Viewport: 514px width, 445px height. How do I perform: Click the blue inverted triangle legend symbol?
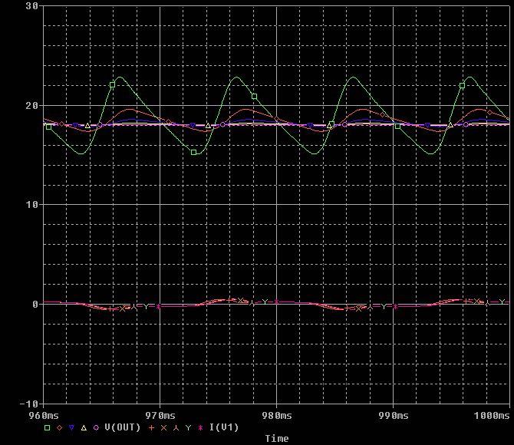(x=71, y=427)
